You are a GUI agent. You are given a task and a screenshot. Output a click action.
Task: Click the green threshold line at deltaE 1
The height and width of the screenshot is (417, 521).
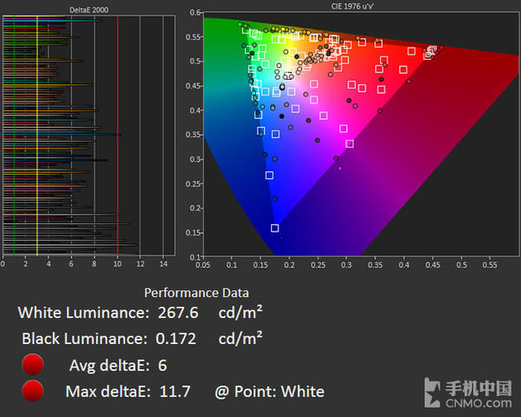tap(14, 136)
